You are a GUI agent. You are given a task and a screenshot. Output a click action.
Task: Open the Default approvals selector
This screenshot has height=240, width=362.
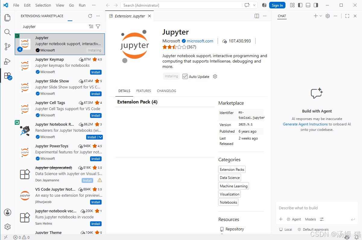click(x=313, y=229)
